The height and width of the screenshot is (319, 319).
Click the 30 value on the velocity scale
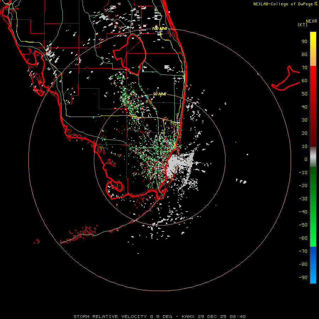[x=304, y=120]
